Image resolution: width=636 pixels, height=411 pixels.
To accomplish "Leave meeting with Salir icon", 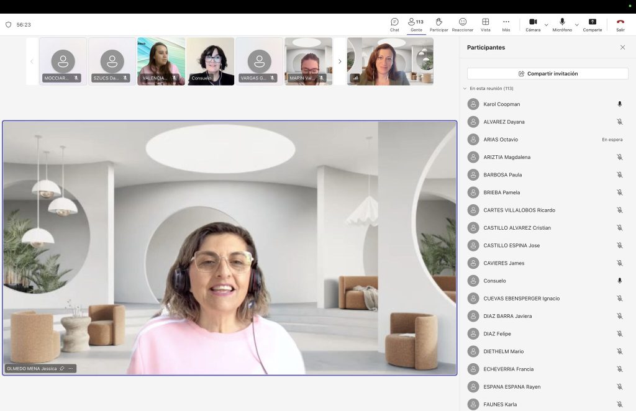I will tap(620, 24).
